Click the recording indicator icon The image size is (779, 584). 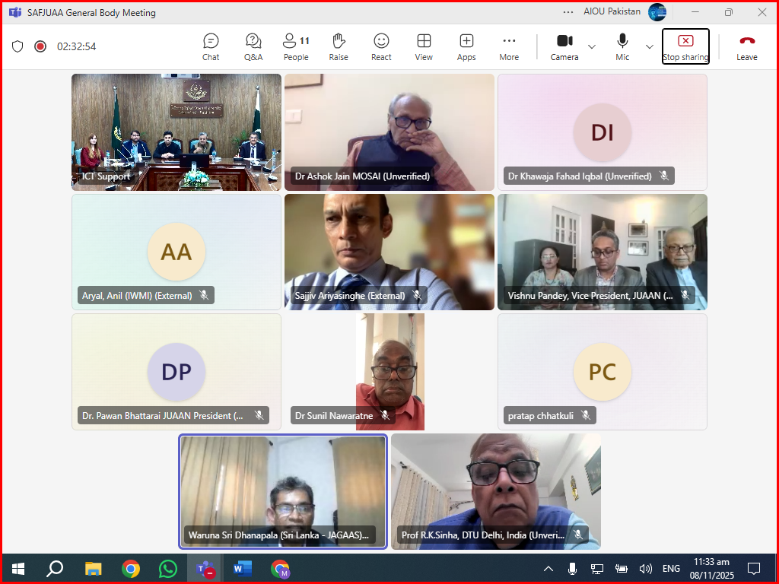click(40, 46)
